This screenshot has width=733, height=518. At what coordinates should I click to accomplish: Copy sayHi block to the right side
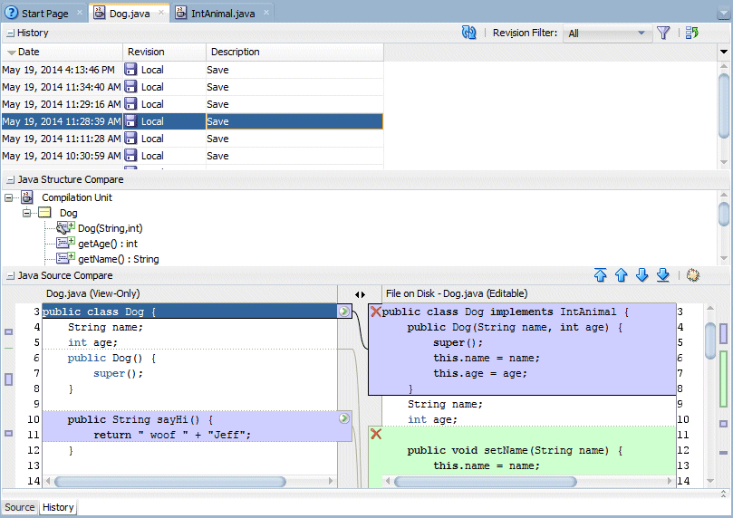coord(344,418)
